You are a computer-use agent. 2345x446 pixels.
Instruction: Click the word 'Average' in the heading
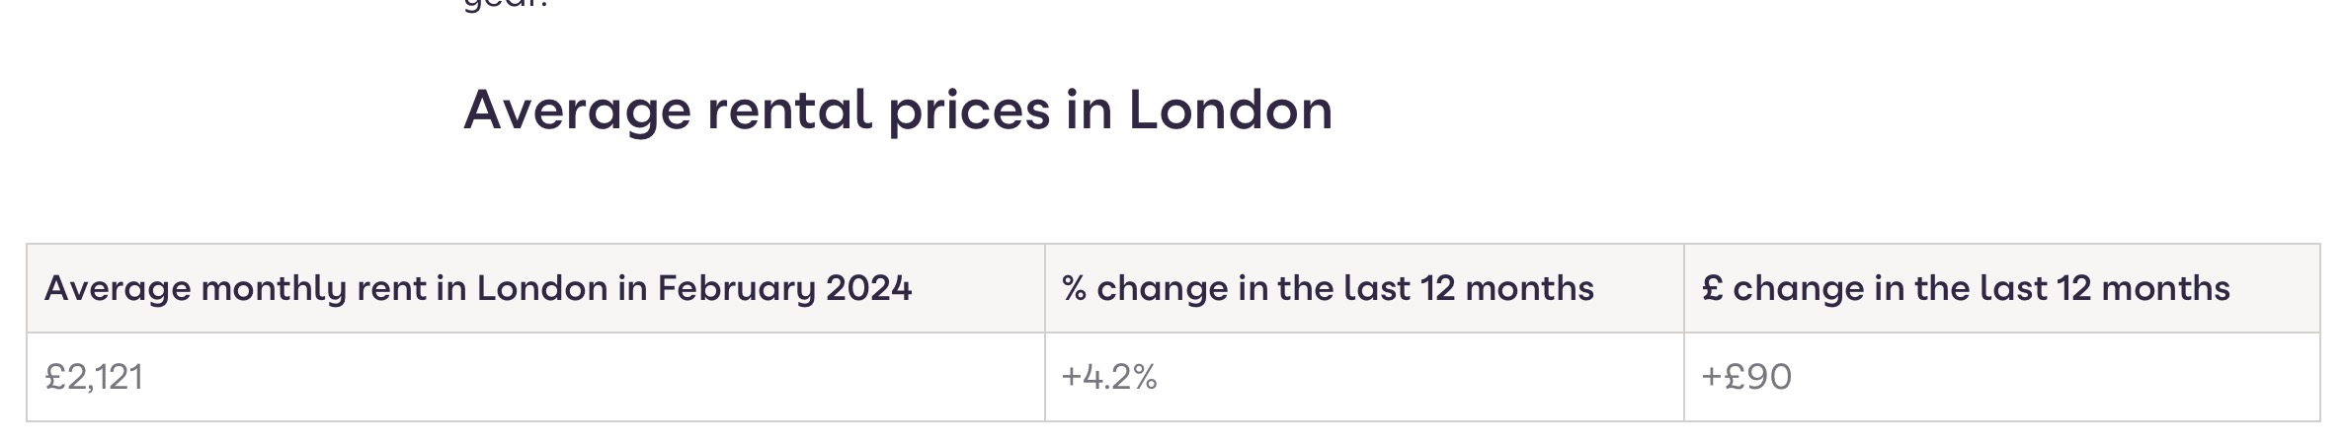point(577,111)
